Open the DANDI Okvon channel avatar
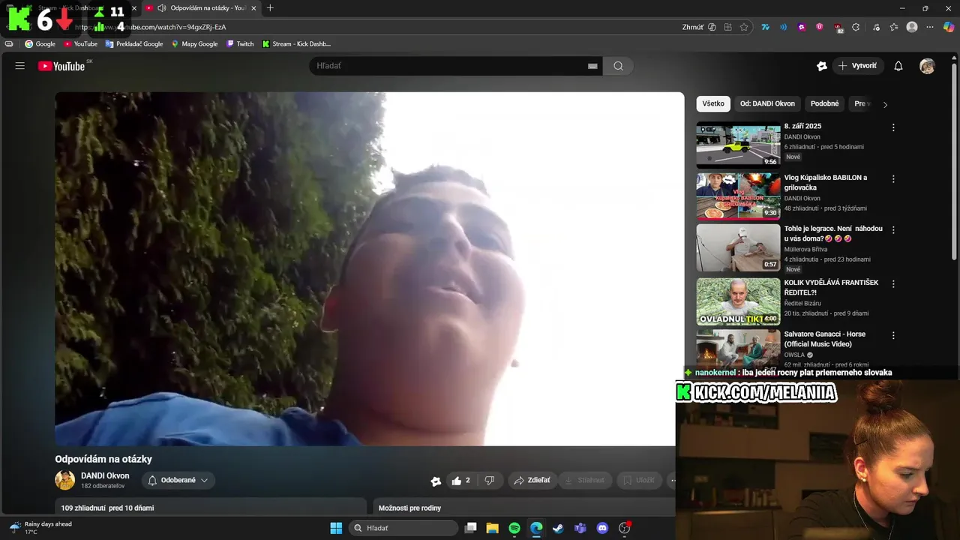 coord(65,480)
